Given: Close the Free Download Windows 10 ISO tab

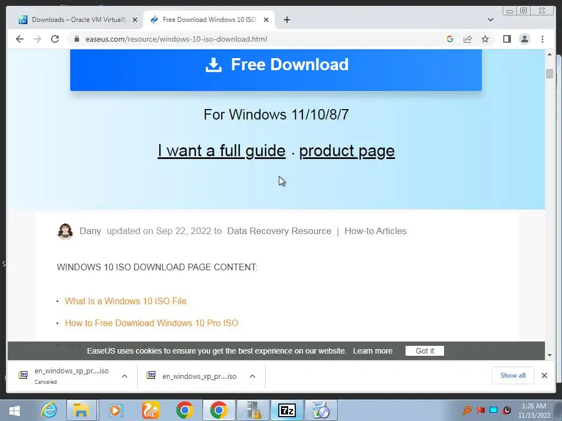Looking at the screenshot, I should [x=266, y=20].
